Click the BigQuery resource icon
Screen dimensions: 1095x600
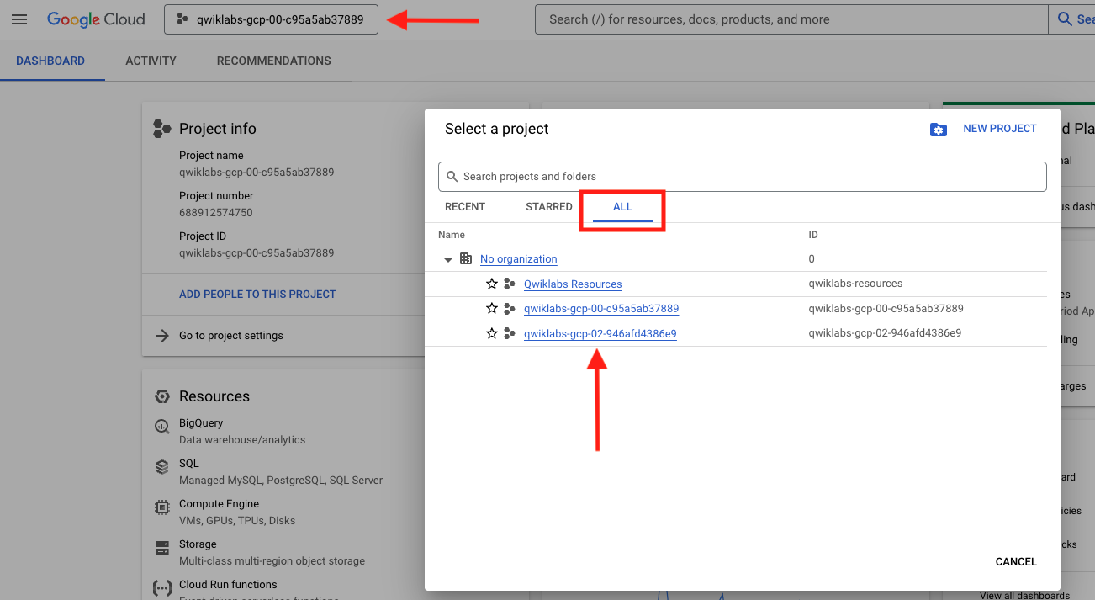point(161,427)
